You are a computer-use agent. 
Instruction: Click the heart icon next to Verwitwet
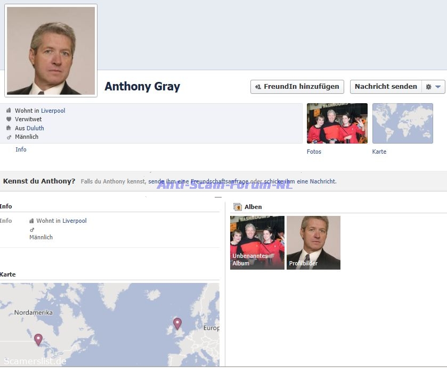click(x=9, y=119)
